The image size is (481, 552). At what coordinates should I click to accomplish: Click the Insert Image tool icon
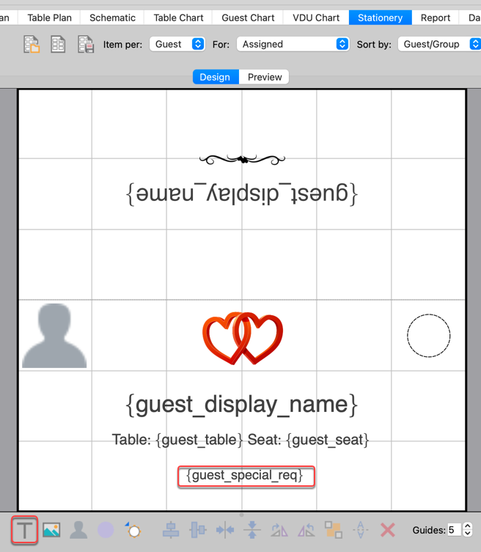51,530
